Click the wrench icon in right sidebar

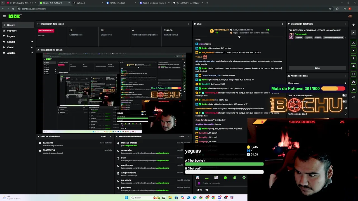click(x=354, y=90)
